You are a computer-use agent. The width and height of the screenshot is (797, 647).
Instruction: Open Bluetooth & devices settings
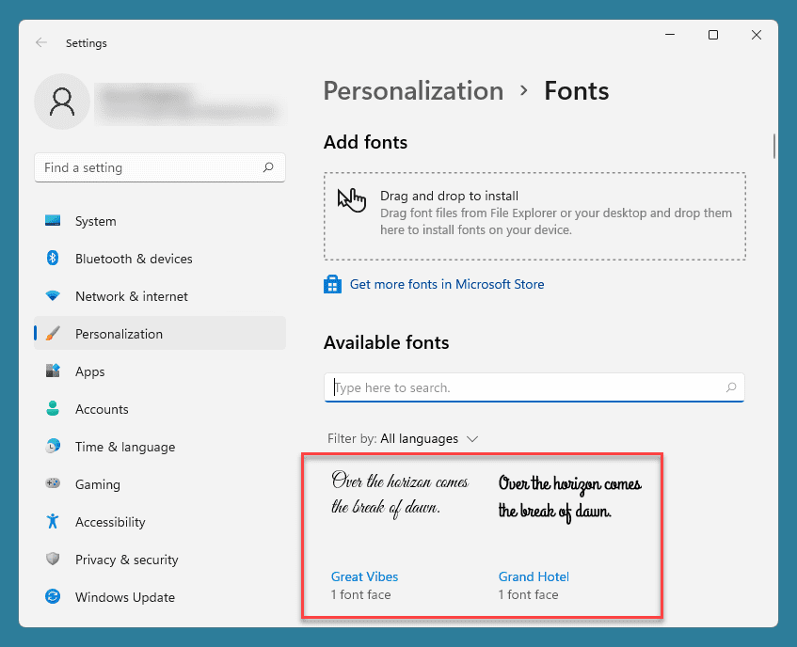click(x=160, y=259)
